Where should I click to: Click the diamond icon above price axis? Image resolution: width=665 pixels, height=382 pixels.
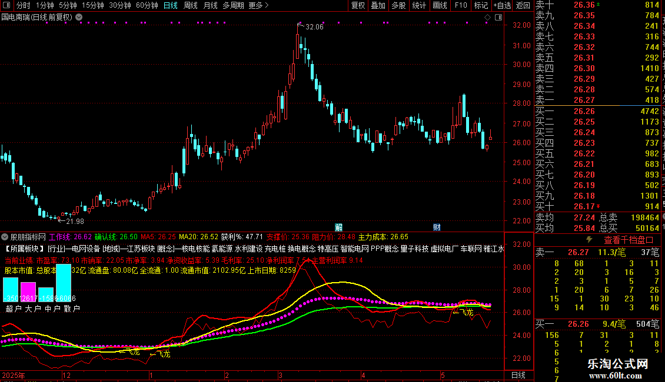pos(487,18)
